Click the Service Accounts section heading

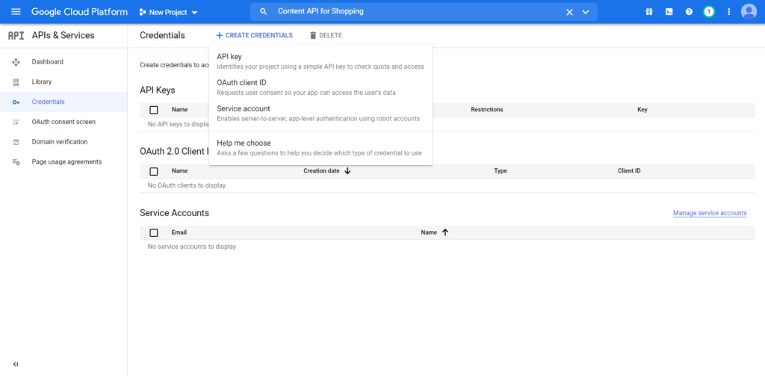[174, 213]
